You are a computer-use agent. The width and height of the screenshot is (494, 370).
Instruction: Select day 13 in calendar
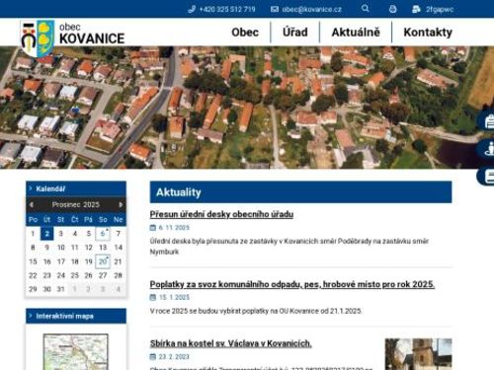click(103, 248)
